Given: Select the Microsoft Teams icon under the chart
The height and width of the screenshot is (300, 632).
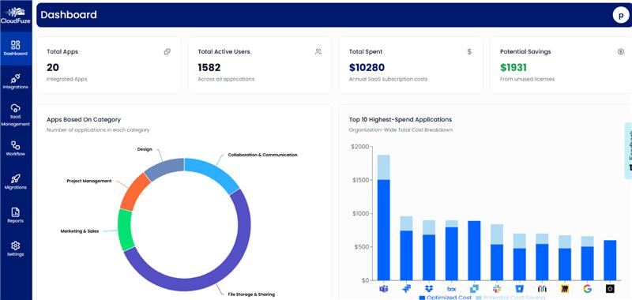Looking at the screenshot, I should click(x=384, y=289).
